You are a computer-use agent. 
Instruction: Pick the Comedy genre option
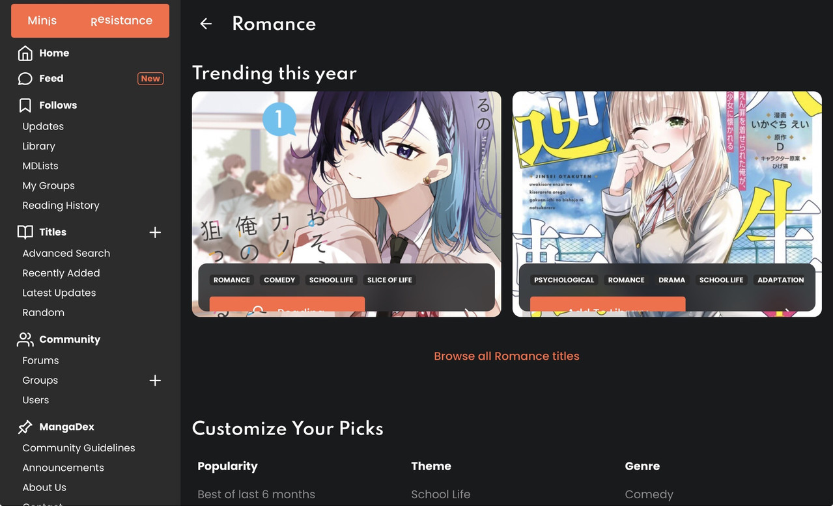(x=649, y=494)
